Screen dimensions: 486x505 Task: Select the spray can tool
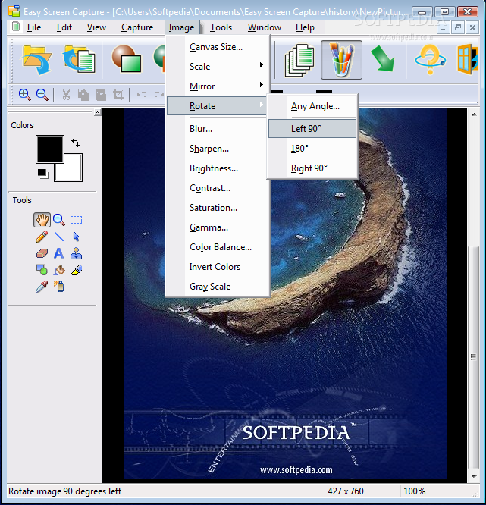click(59, 287)
